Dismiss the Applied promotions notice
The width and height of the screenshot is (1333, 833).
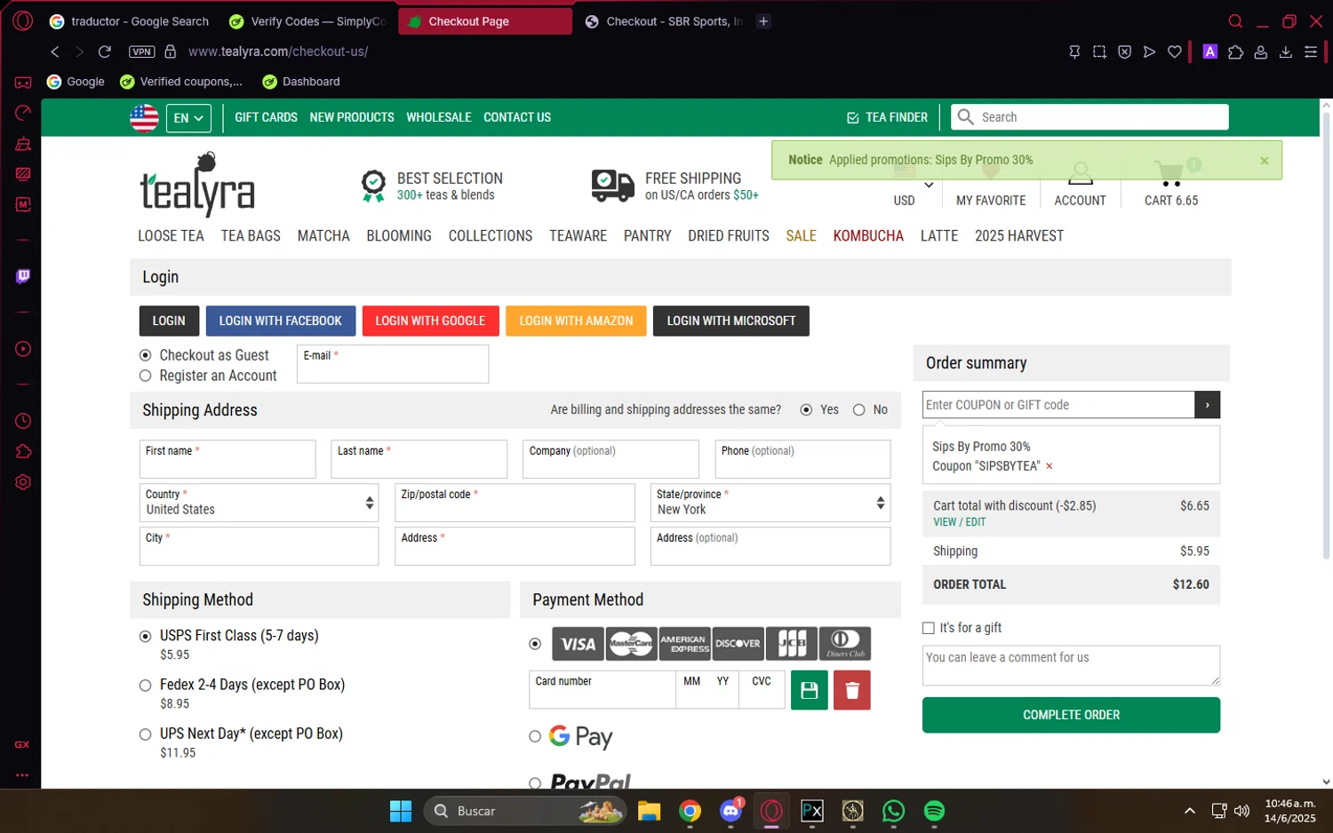pos(1264,161)
